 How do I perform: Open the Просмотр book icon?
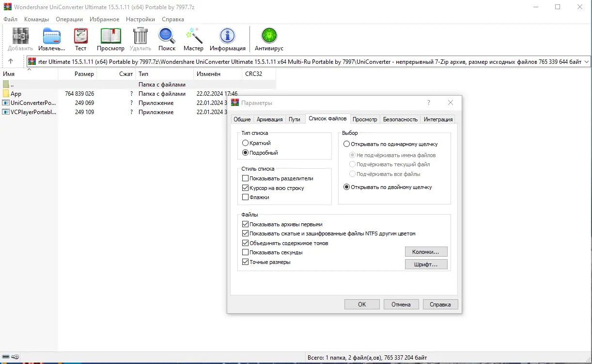110,36
